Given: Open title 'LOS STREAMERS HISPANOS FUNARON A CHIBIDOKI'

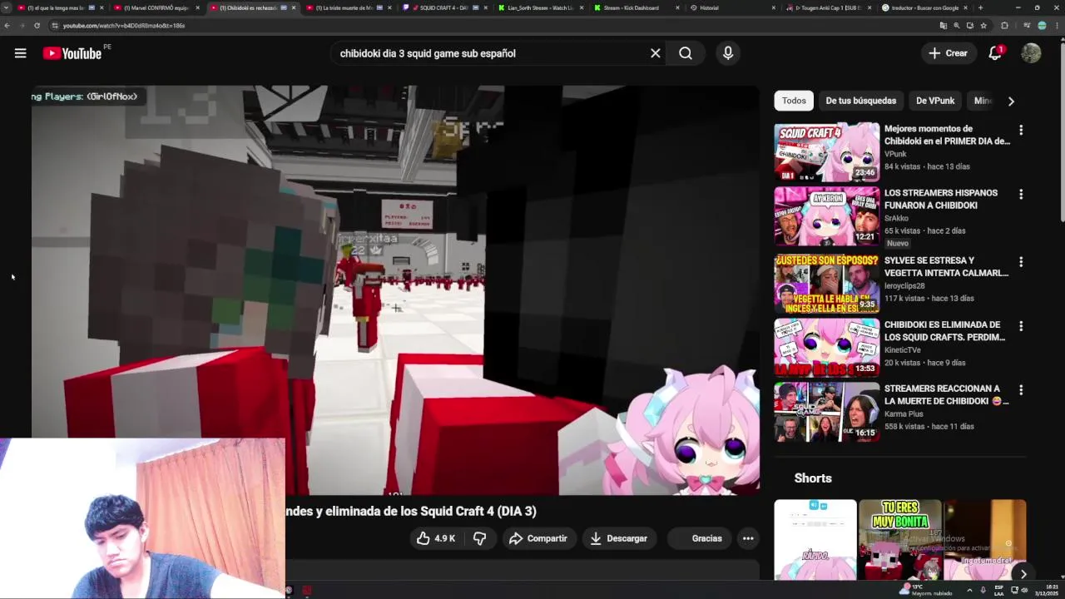Looking at the screenshot, I should (x=941, y=199).
